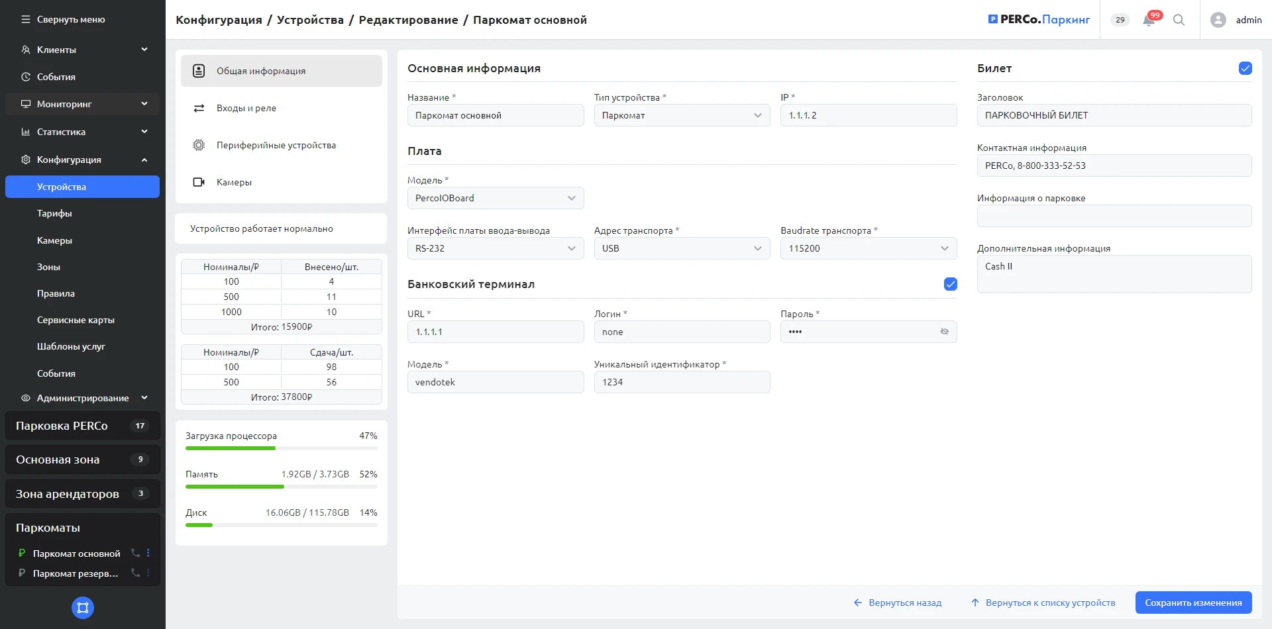The image size is (1272, 629).
Task: Click the Events clock icon in sidebar
Action: point(26,77)
